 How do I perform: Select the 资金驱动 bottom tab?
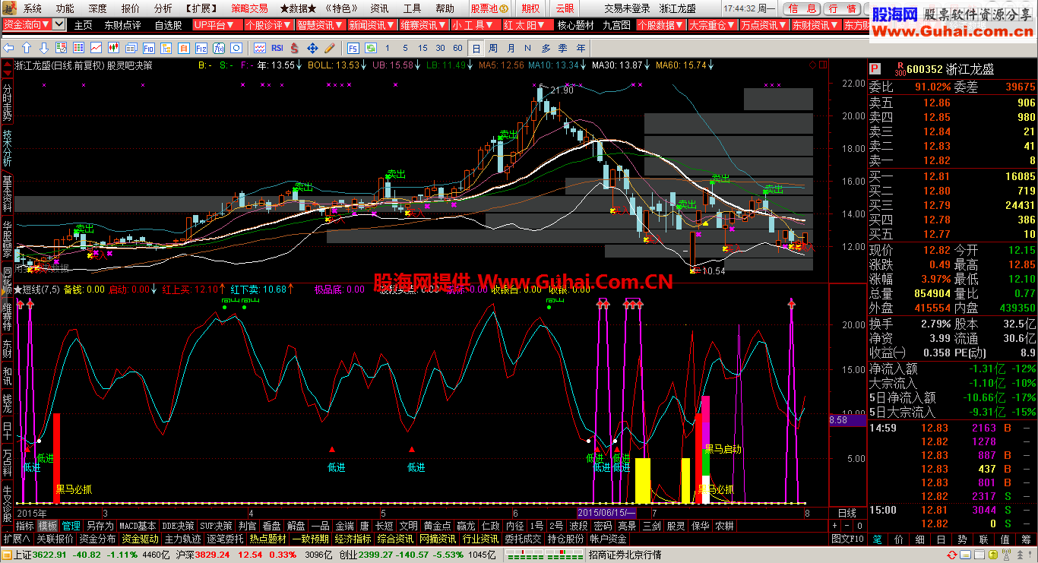140,539
